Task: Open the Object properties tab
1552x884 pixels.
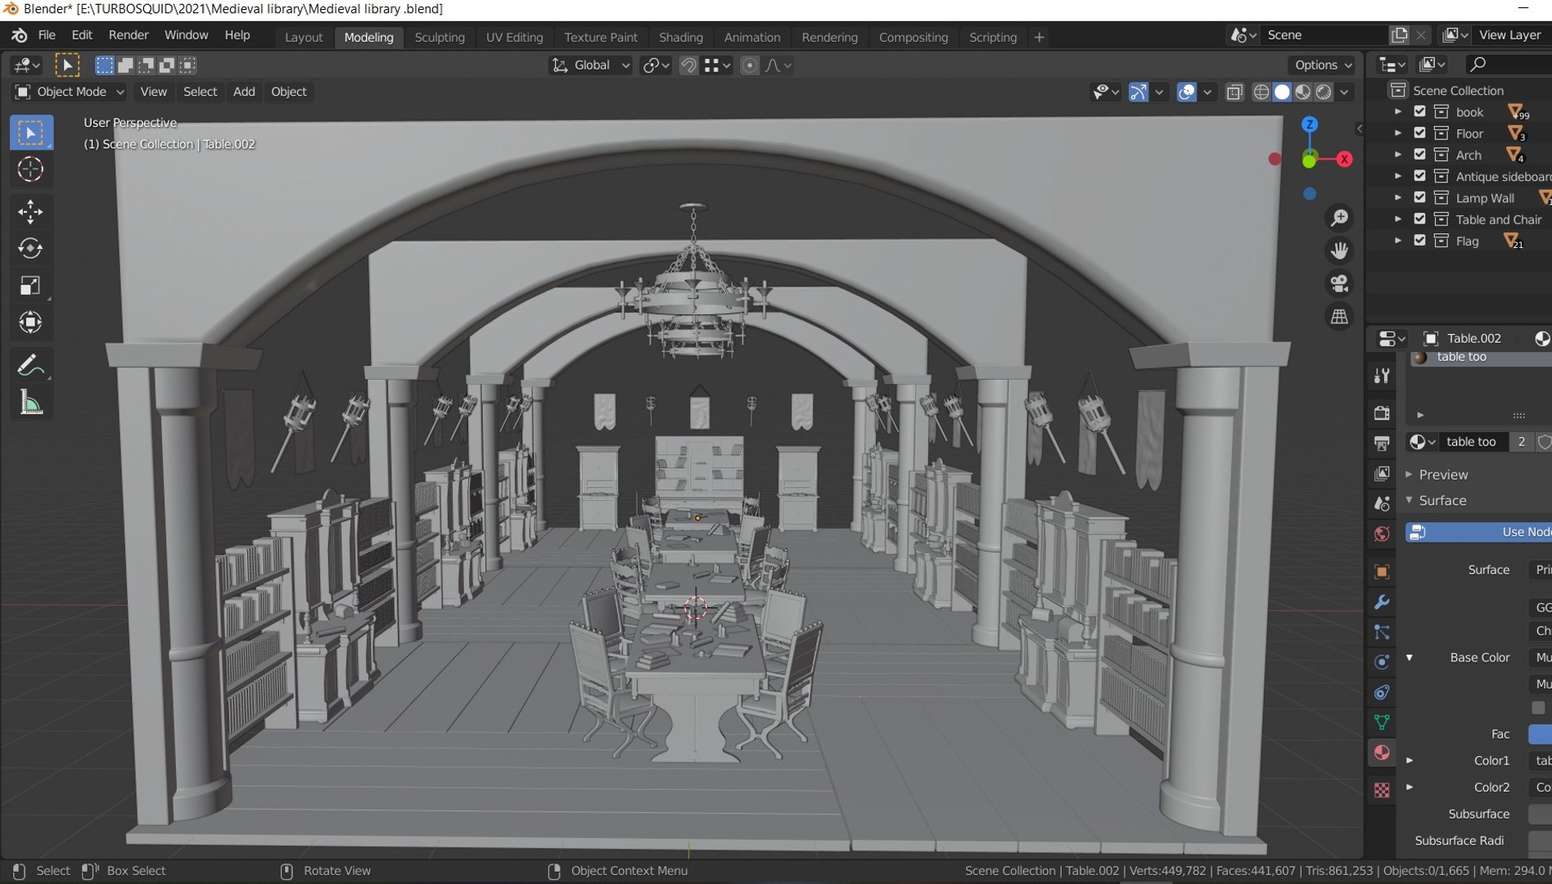Action: pyautogui.click(x=1382, y=571)
